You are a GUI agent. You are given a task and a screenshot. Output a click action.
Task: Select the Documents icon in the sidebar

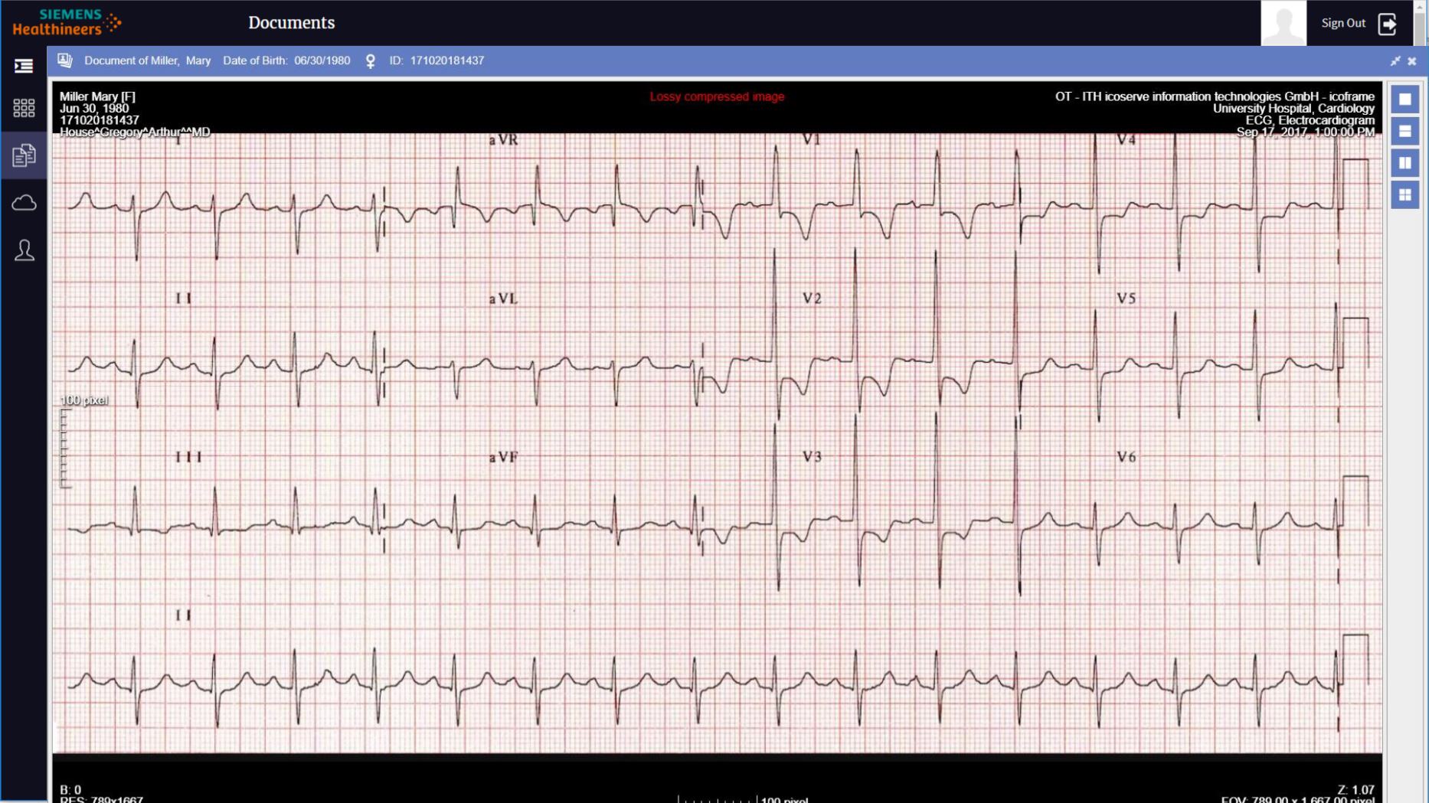tap(23, 155)
